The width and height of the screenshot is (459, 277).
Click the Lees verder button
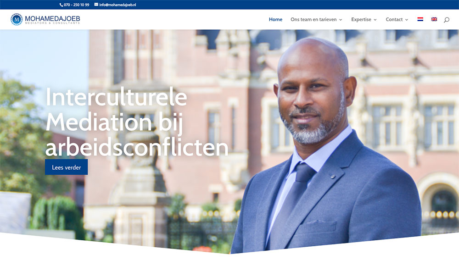click(66, 167)
